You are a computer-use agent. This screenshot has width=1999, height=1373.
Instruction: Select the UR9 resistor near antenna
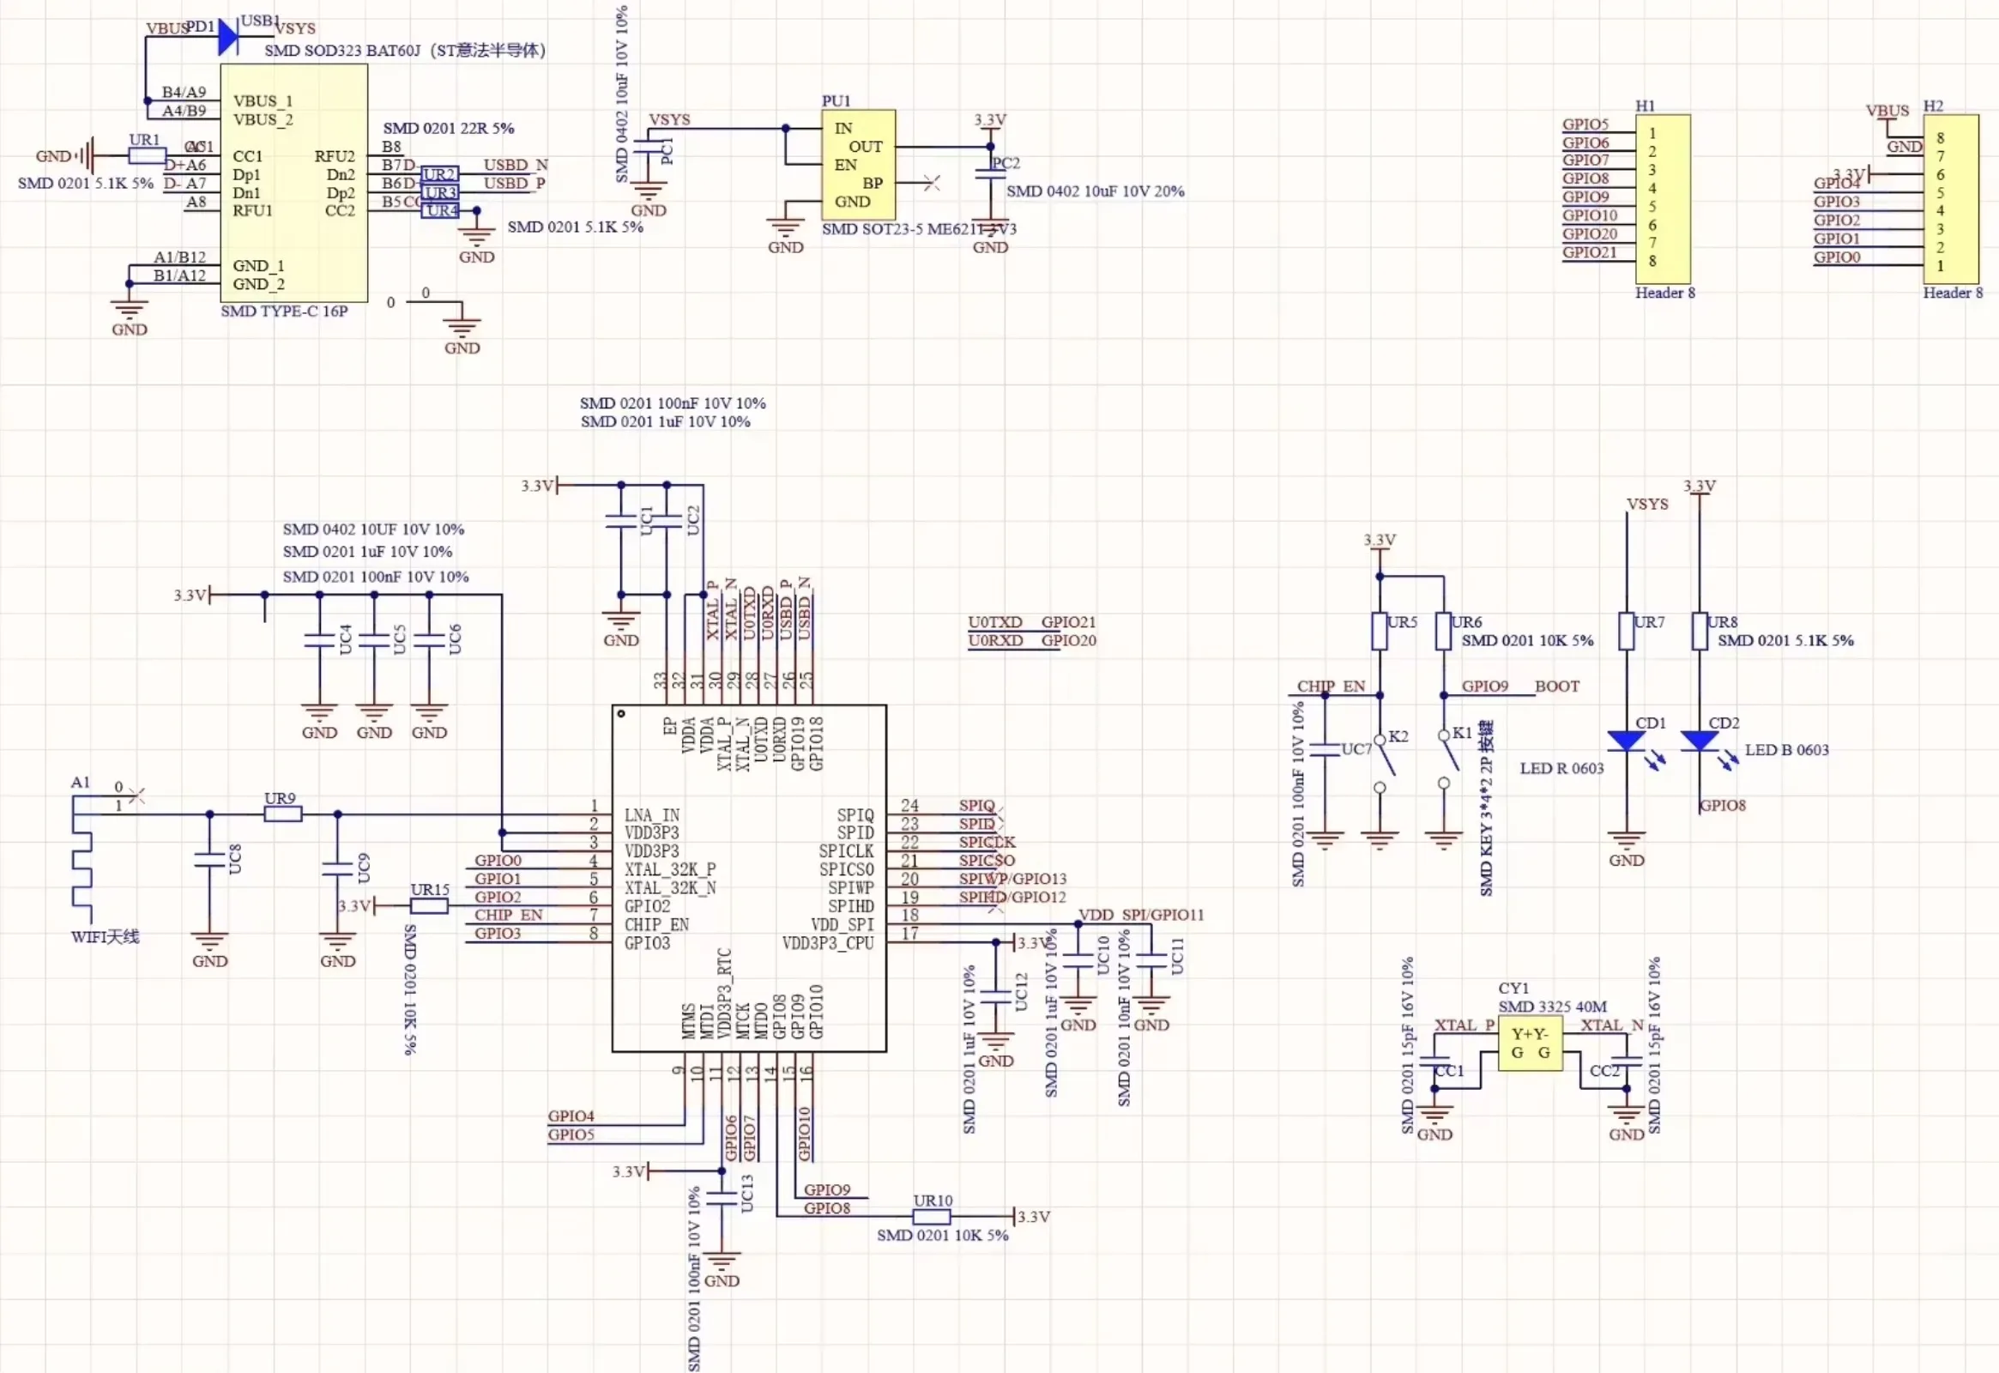tap(282, 814)
